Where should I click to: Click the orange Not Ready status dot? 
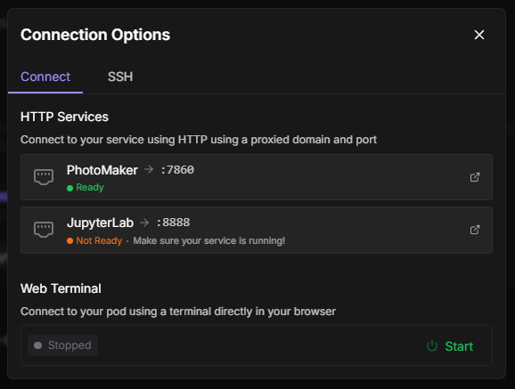[70, 241]
